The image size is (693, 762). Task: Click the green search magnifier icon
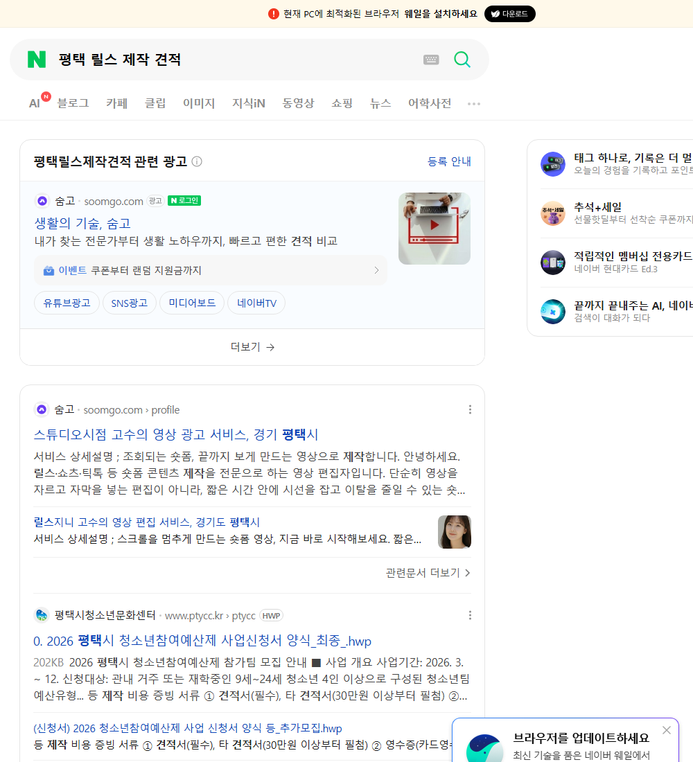(x=462, y=60)
